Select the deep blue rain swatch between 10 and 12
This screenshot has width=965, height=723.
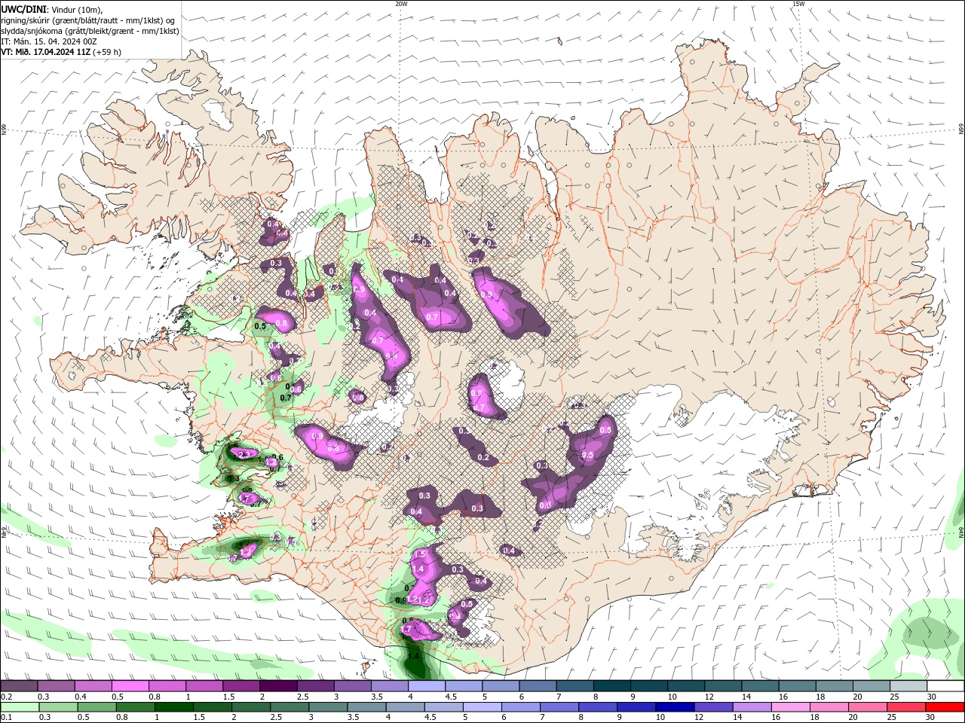tap(673, 707)
